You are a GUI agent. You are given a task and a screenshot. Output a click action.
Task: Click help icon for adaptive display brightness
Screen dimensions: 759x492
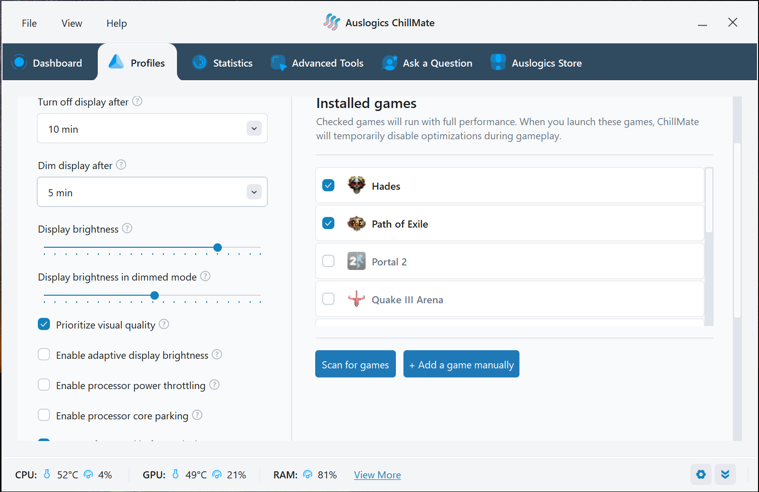point(217,355)
